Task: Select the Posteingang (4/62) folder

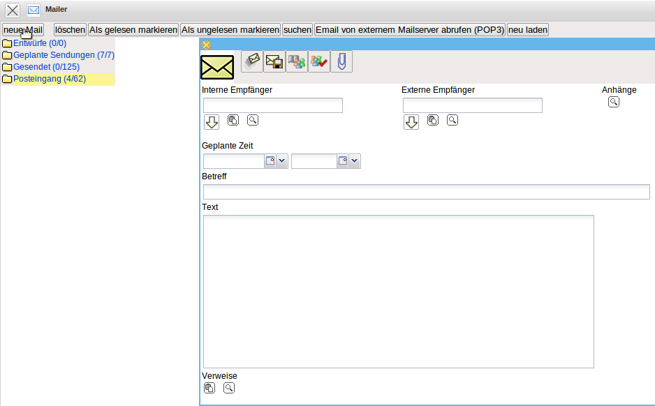Action: pos(49,79)
